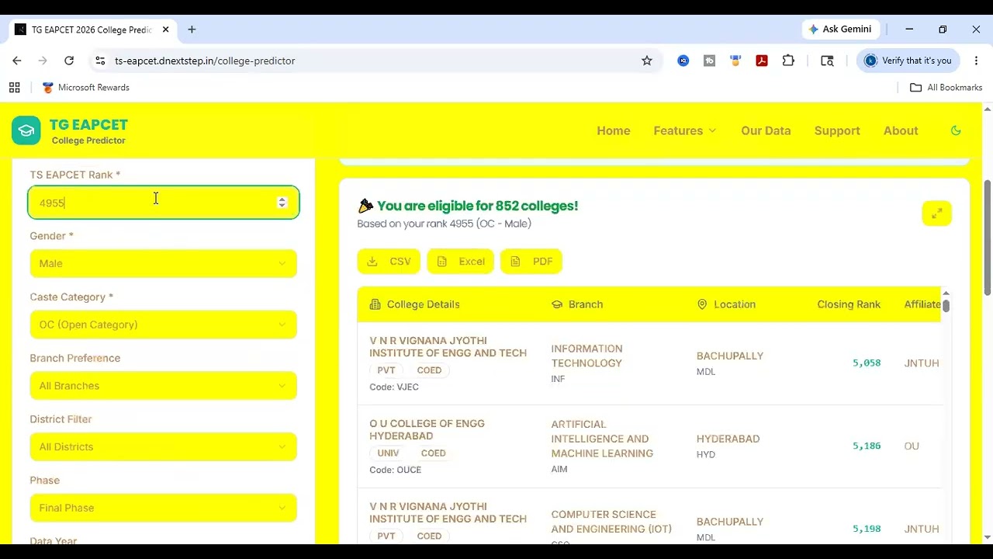This screenshot has height=559, width=993.
Task: Click the Location column header
Action: [x=726, y=304]
